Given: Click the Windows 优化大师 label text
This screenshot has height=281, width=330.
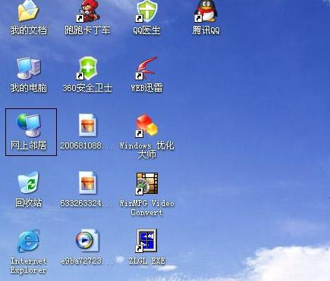Looking at the screenshot, I should pos(146,150).
